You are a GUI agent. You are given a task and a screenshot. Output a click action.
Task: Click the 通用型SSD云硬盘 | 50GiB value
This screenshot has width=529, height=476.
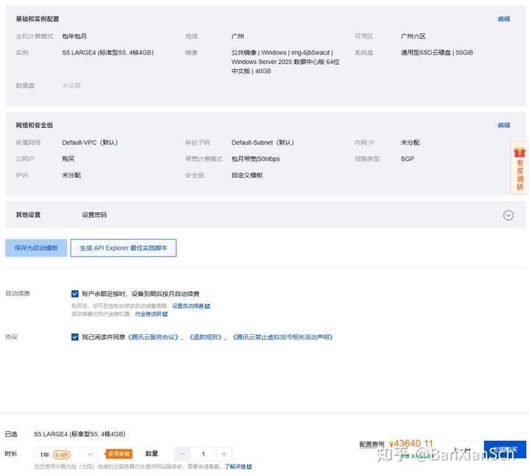437,53
